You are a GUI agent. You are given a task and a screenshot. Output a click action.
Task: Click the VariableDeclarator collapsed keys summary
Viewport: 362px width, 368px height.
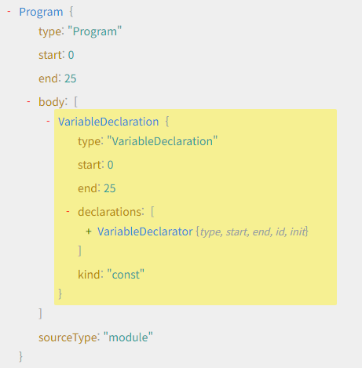pos(252,232)
